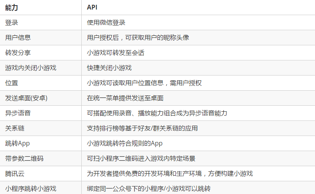Click "可搭配使用录音、播放能力组合成为异步语音能力" text

tap(157, 113)
